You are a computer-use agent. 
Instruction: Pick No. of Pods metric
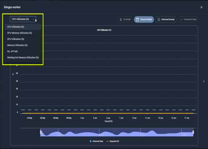point(23,51)
